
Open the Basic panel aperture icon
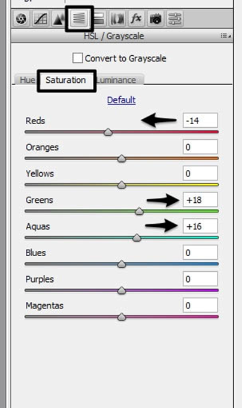(x=22, y=19)
